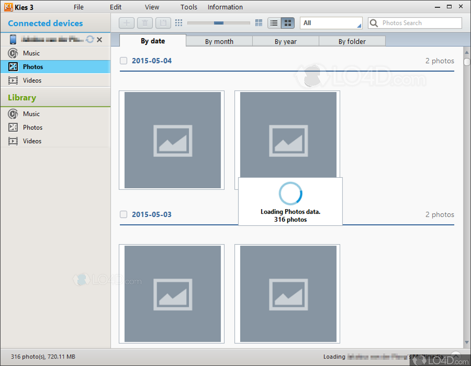Select first photo thumbnail under 2015-05-04

pyautogui.click(x=172, y=140)
